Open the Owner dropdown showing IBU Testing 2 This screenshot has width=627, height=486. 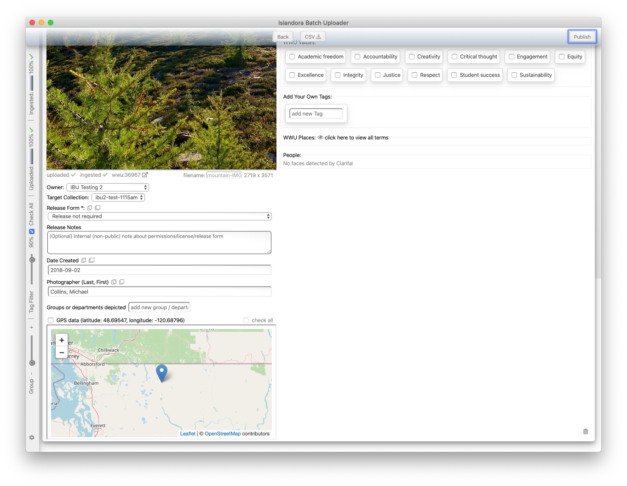(x=108, y=187)
